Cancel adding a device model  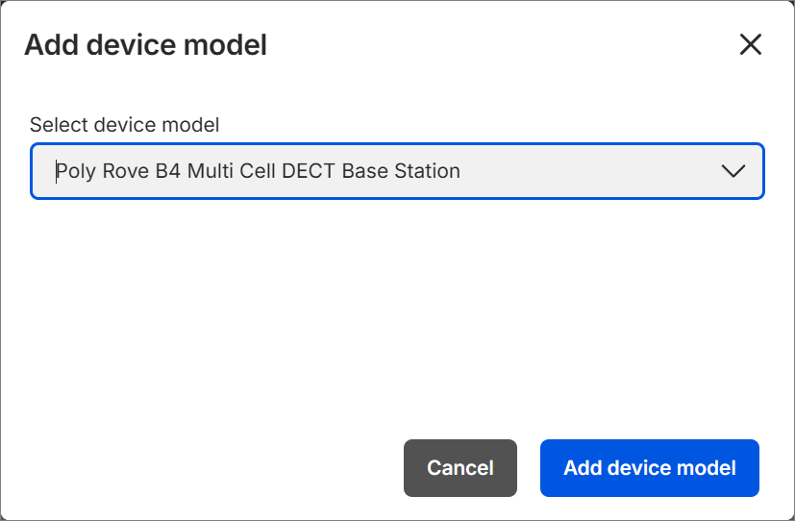pyautogui.click(x=460, y=468)
